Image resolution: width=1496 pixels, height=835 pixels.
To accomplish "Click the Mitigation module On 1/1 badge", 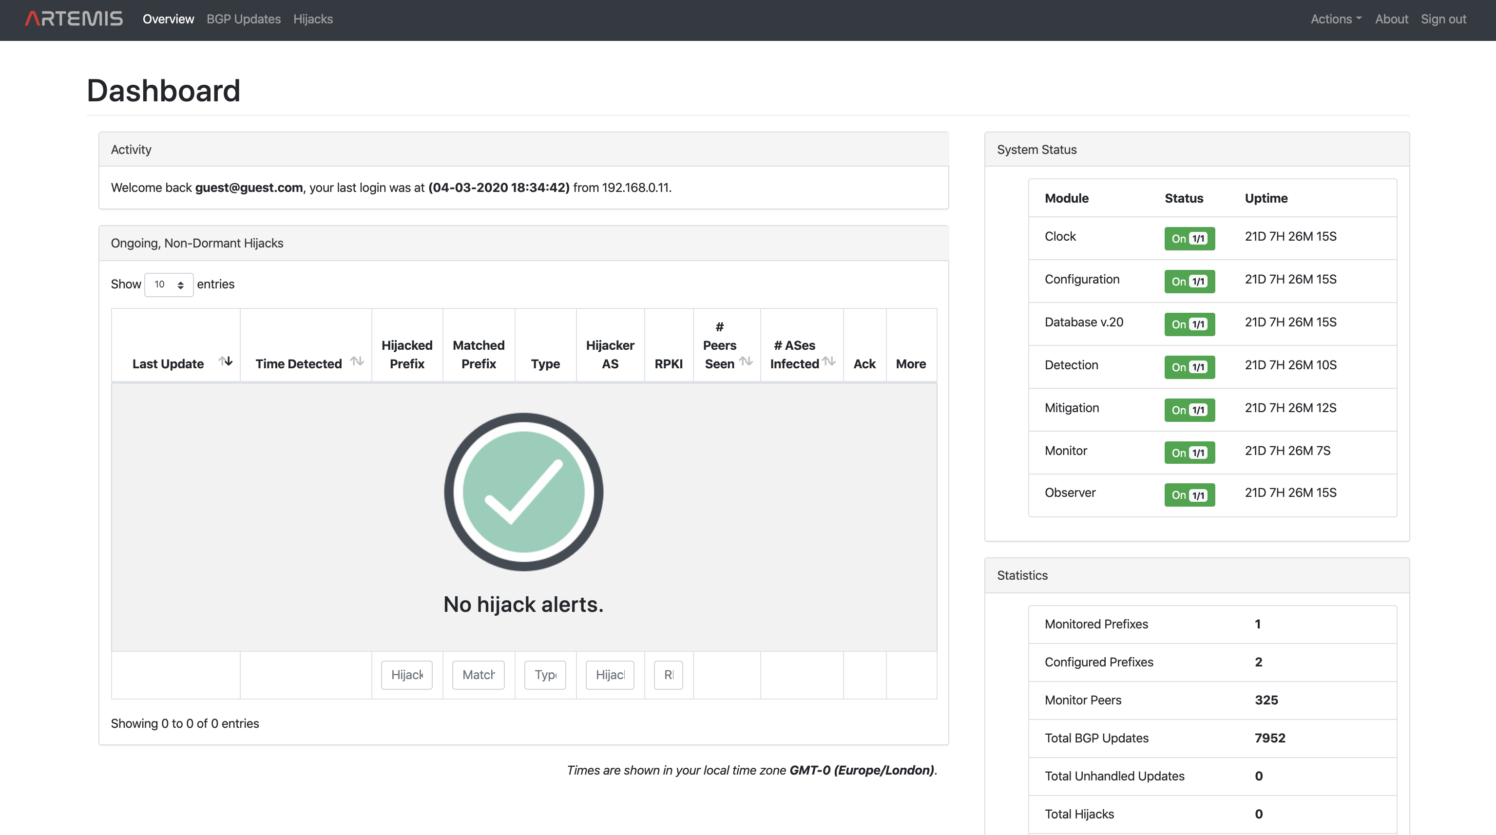I will tap(1189, 410).
